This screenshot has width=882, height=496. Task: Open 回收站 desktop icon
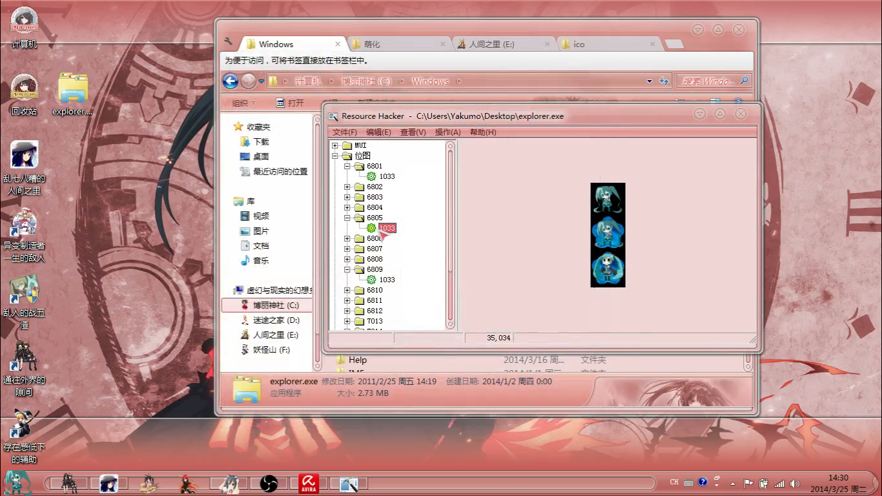[25, 94]
